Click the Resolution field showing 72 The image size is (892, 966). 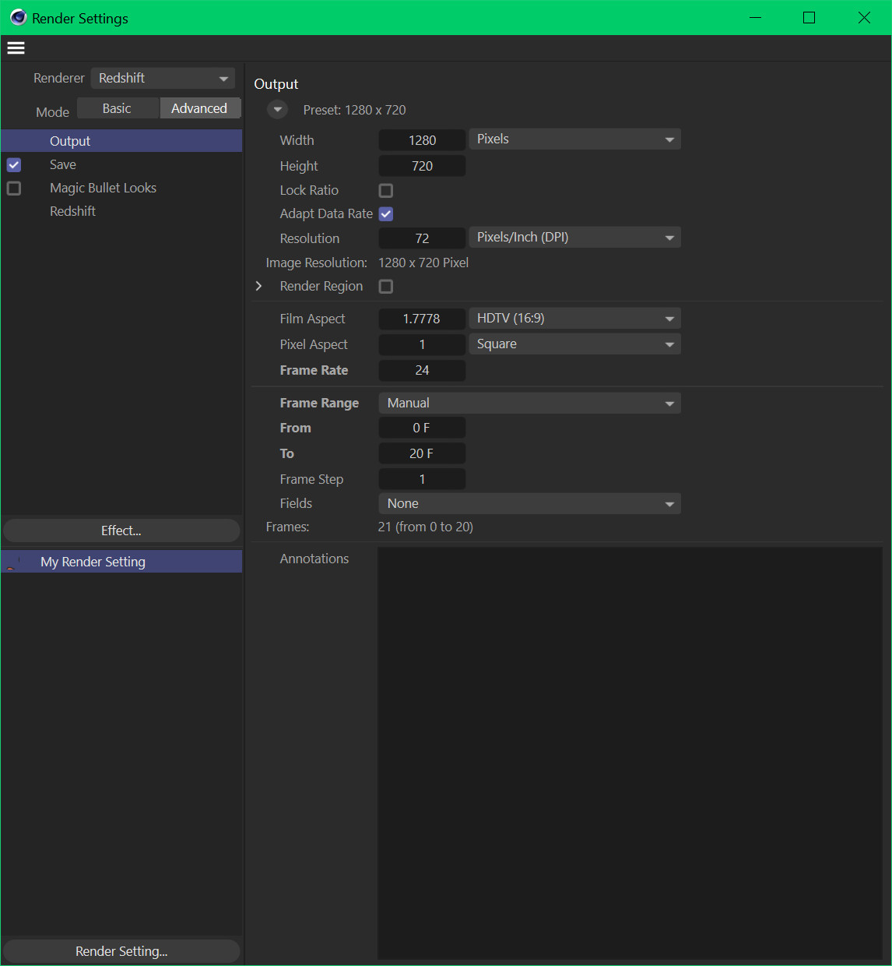point(422,238)
